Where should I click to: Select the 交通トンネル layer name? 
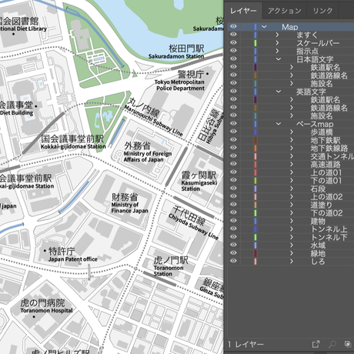click(332, 156)
